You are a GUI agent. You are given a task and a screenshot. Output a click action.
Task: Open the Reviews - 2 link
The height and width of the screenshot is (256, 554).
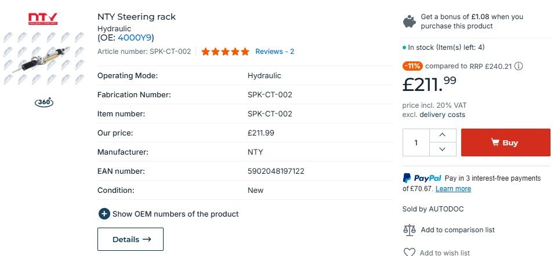[x=274, y=52]
